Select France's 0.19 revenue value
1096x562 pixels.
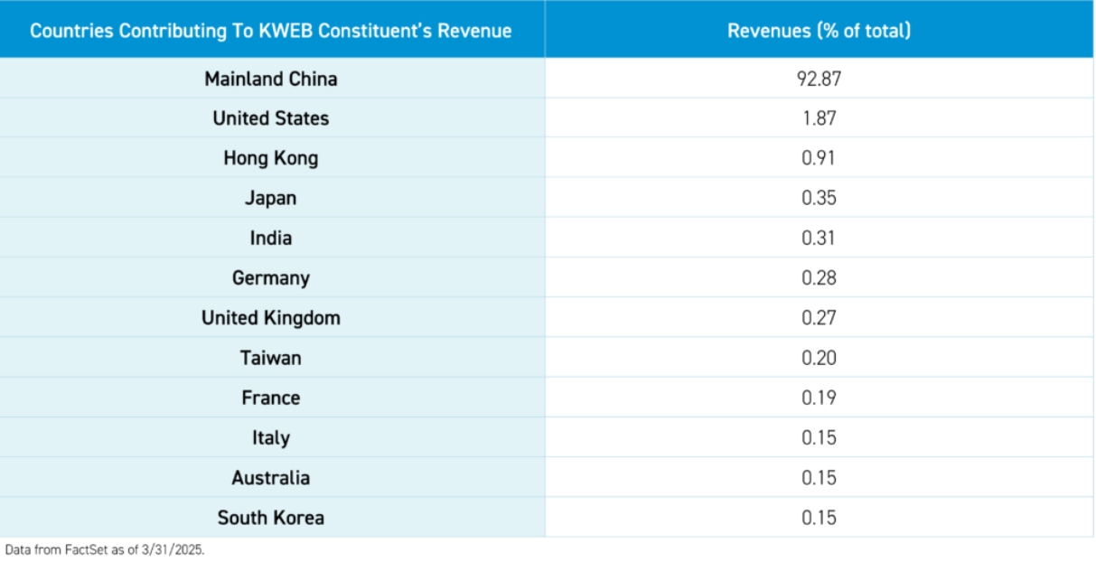click(819, 398)
